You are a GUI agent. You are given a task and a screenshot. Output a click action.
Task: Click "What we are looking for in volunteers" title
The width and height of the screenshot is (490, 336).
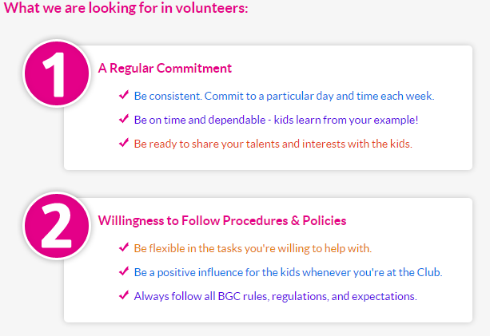point(125,9)
